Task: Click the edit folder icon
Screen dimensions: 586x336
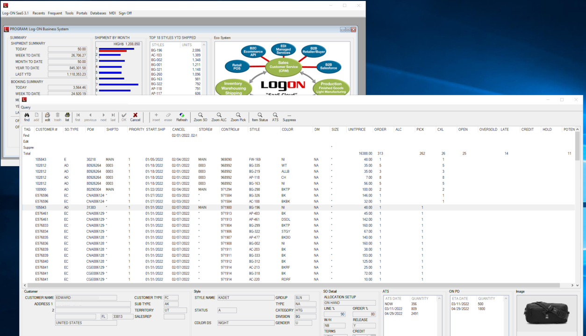Action: click(x=47, y=115)
